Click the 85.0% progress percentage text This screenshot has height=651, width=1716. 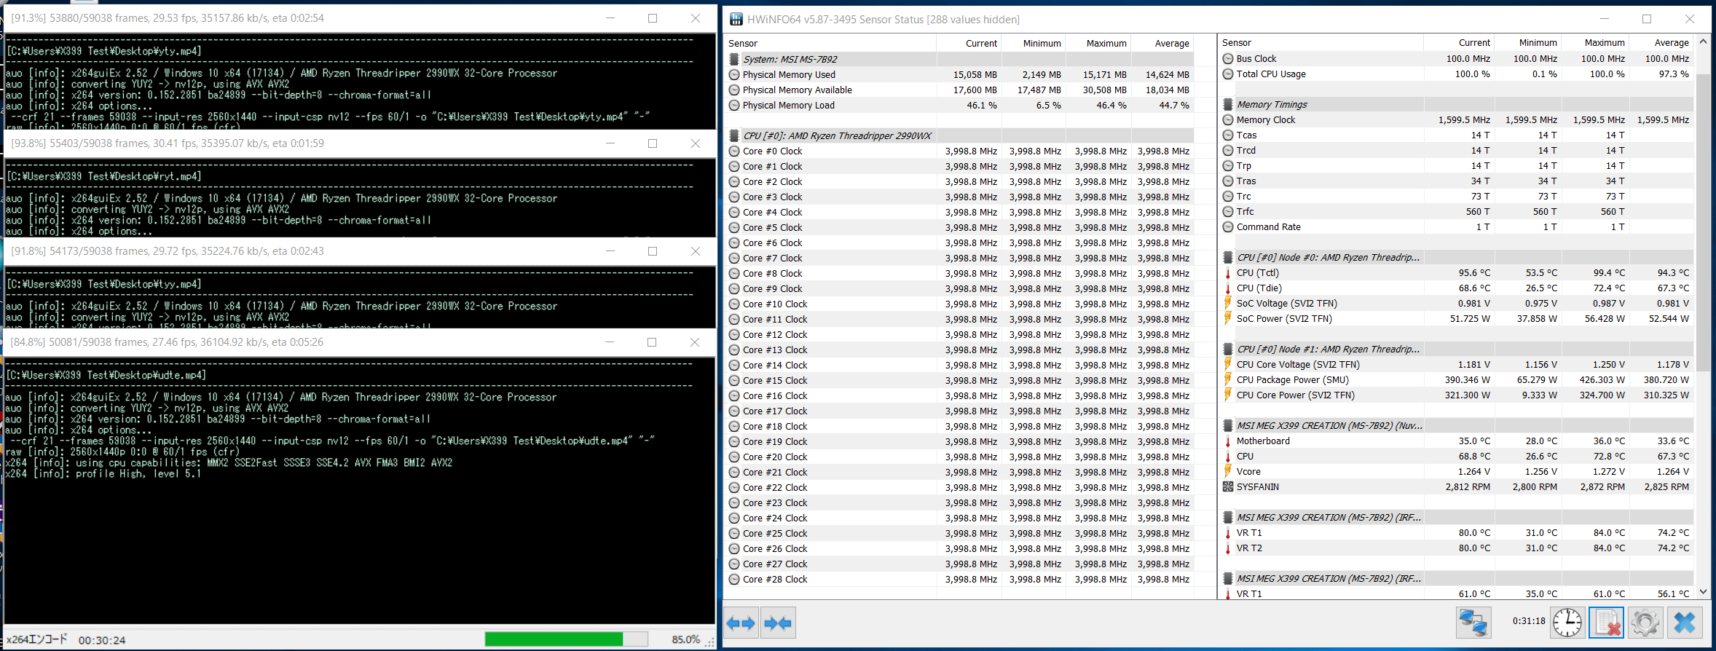(x=685, y=639)
